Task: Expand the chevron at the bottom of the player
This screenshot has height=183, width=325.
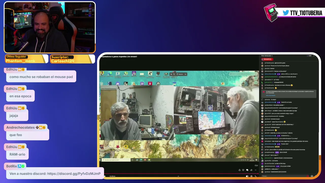Action: (x=178, y=176)
